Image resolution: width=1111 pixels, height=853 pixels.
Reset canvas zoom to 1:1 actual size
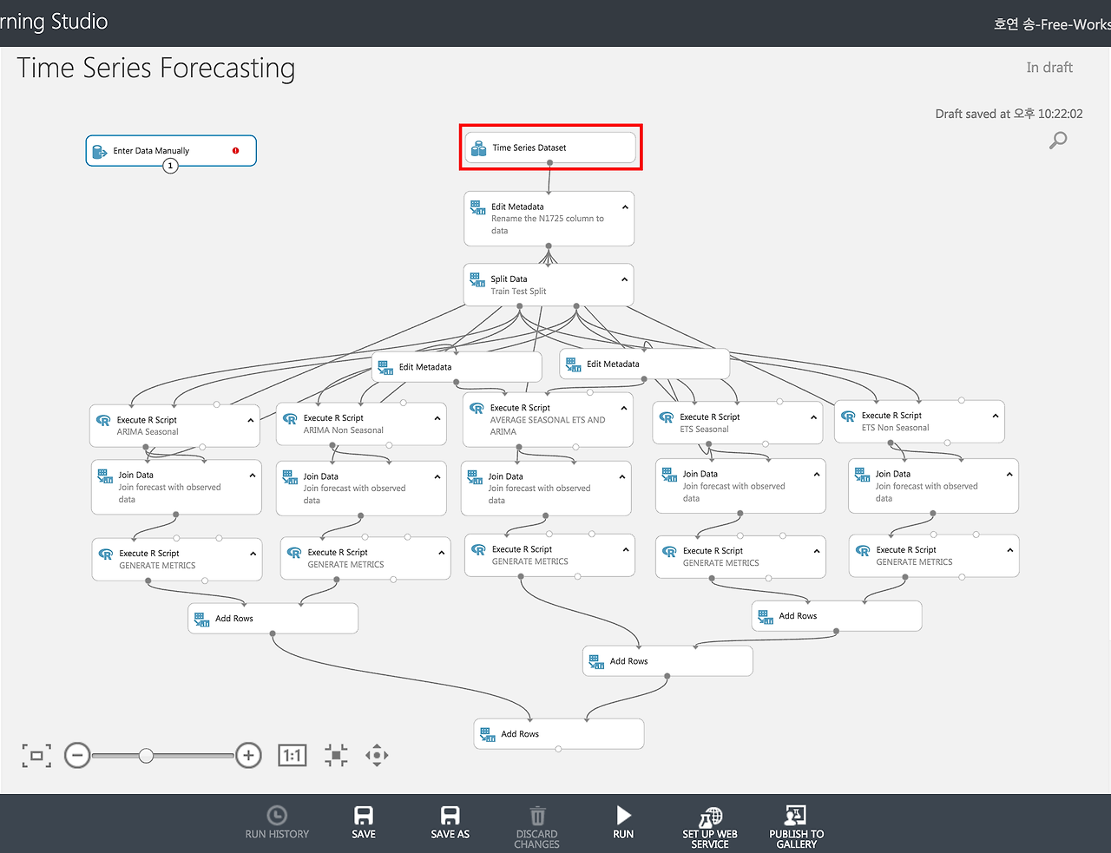[x=293, y=756]
